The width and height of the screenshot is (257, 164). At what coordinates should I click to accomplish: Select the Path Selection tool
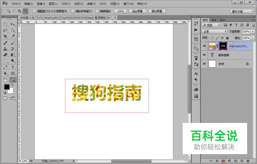tap(5, 74)
